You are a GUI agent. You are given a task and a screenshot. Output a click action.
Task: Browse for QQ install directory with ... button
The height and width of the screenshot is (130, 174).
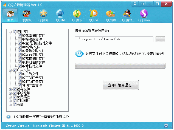click(x=160, y=39)
